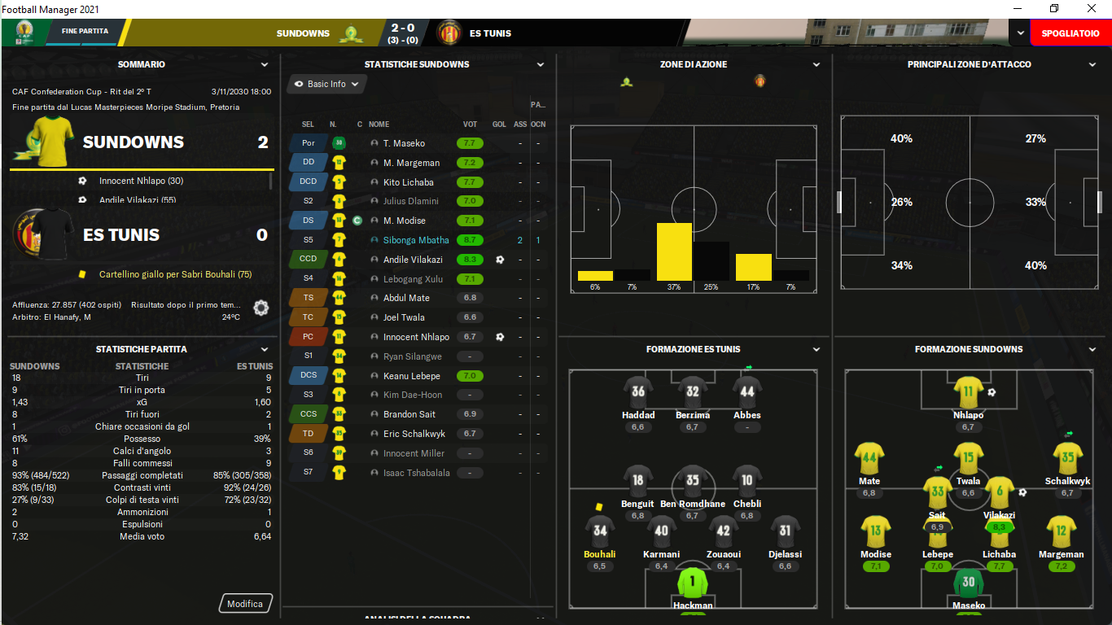Viewport: 1112px width, 625px height.
Task: Click the DS position tag for M. Modise
Action: [x=309, y=221]
